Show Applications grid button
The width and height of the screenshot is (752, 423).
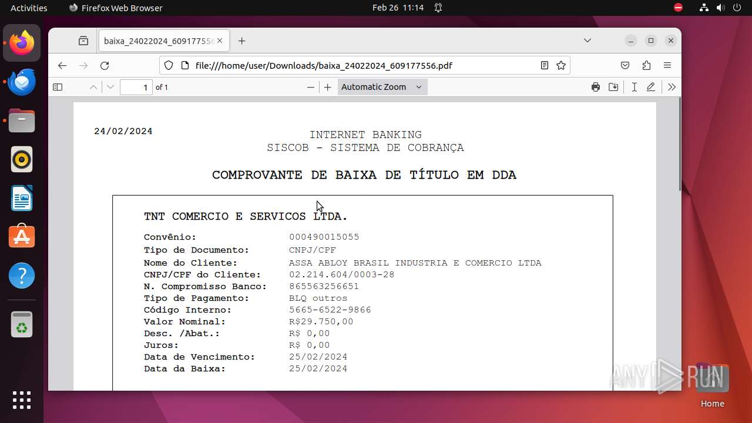pyautogui.click(x=22, y=400)
